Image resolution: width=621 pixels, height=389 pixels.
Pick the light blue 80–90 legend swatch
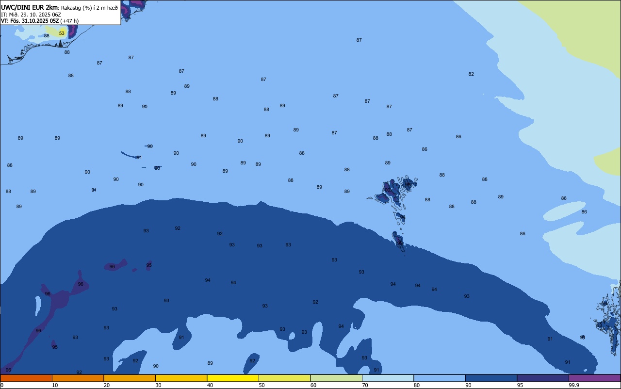click(440, 378)
